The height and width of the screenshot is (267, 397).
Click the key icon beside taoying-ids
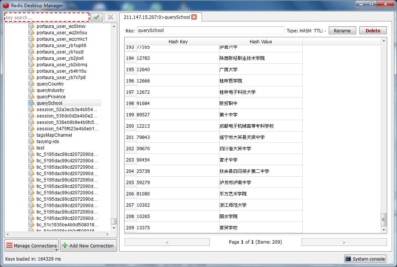click(31, 142)
